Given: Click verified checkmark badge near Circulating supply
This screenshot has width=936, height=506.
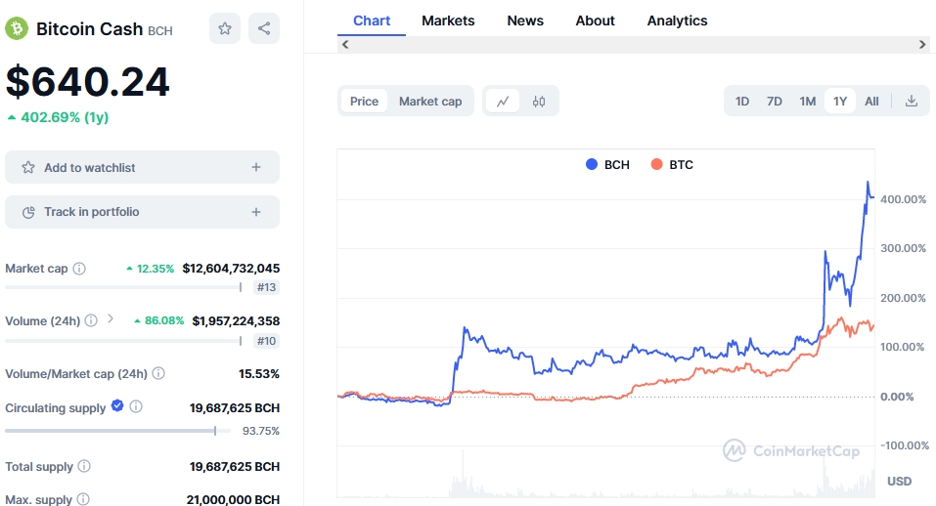Looking at the screenshot, I should click(x=117, y=406).
